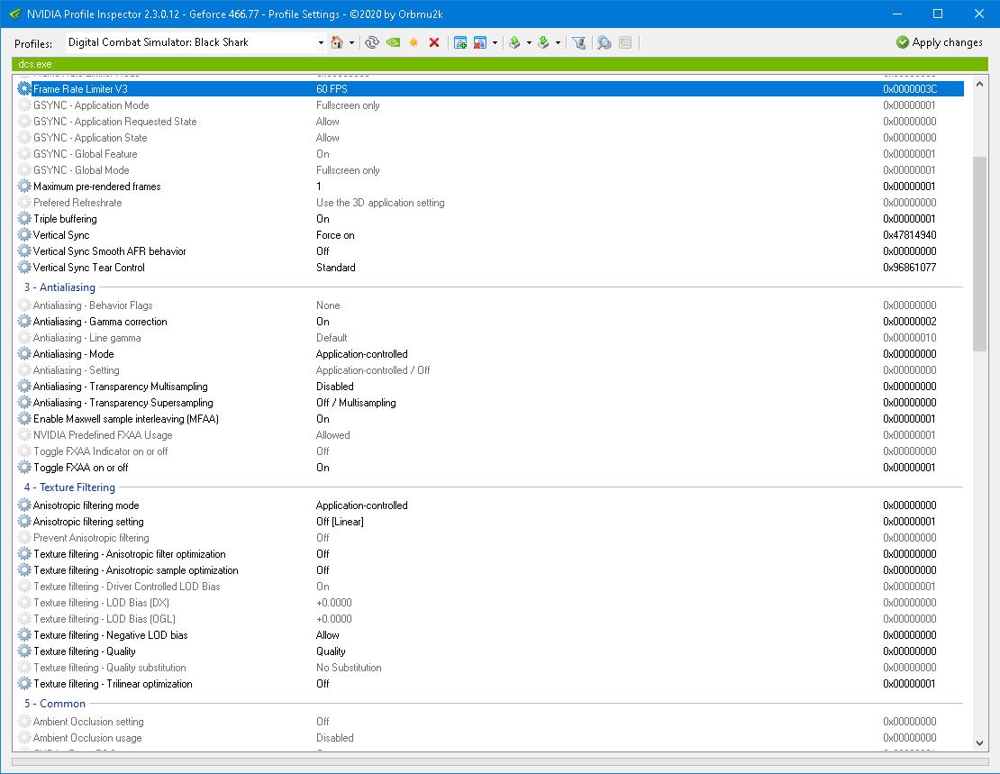Click the vertical scrollbar thumb

coord(979,253)
